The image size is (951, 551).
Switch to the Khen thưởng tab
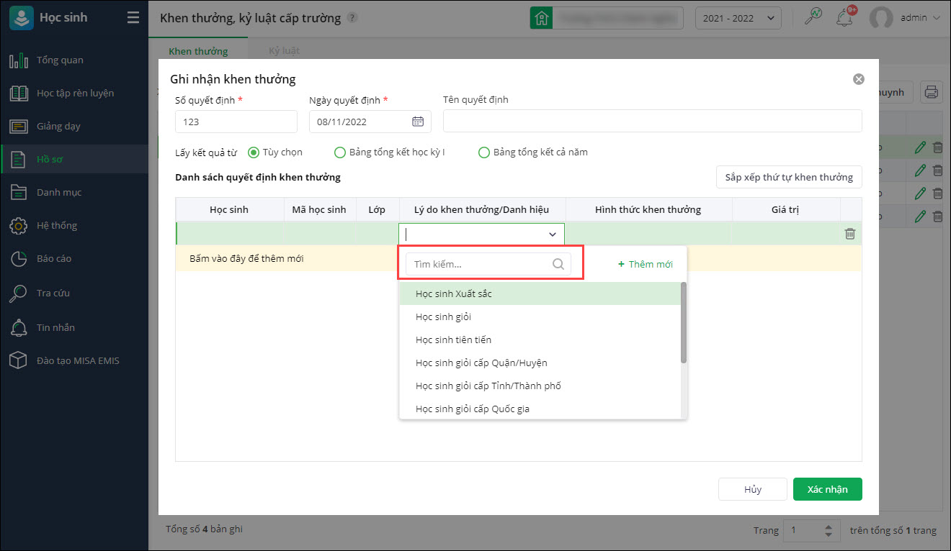(198, 51)
